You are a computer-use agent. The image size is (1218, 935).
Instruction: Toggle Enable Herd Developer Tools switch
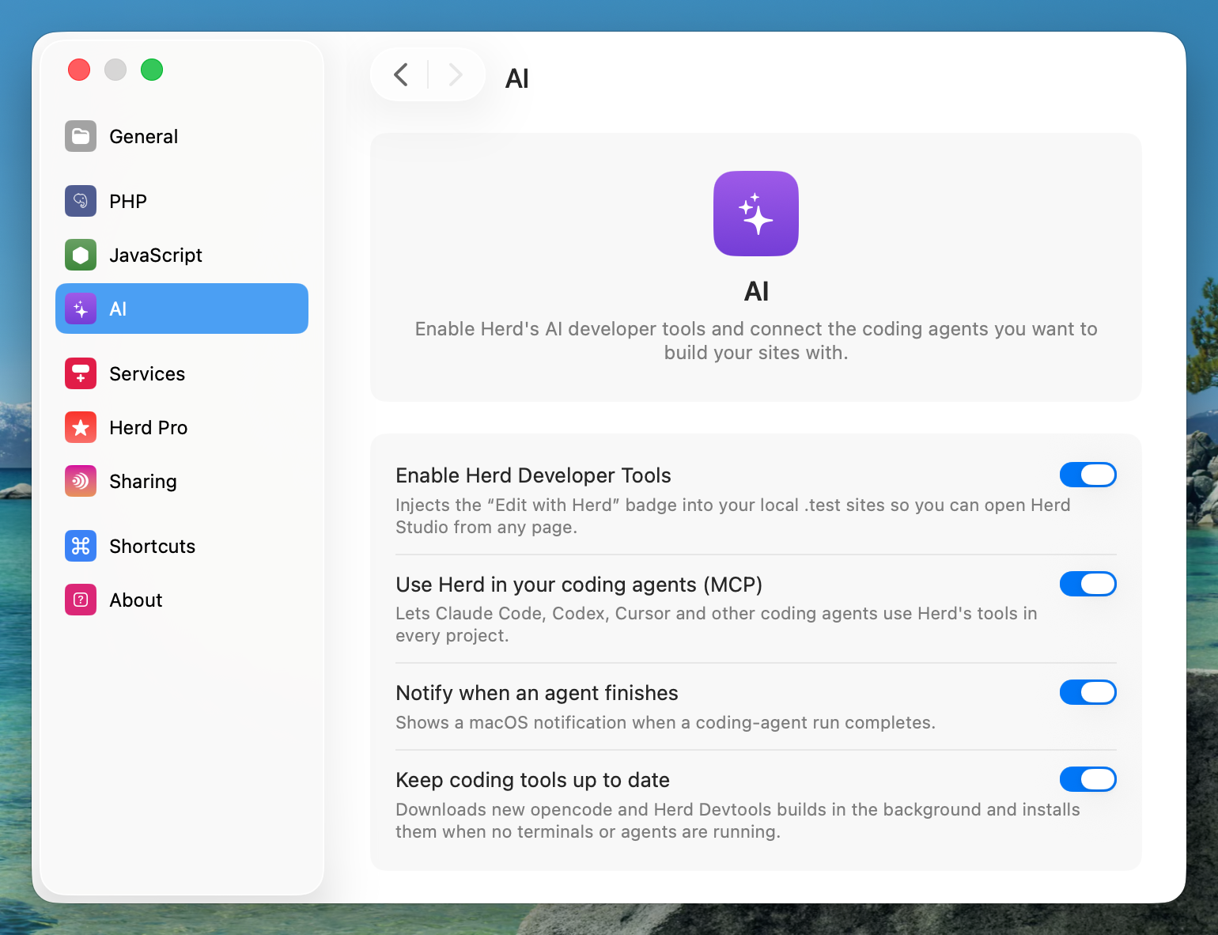coord(1087,475)
